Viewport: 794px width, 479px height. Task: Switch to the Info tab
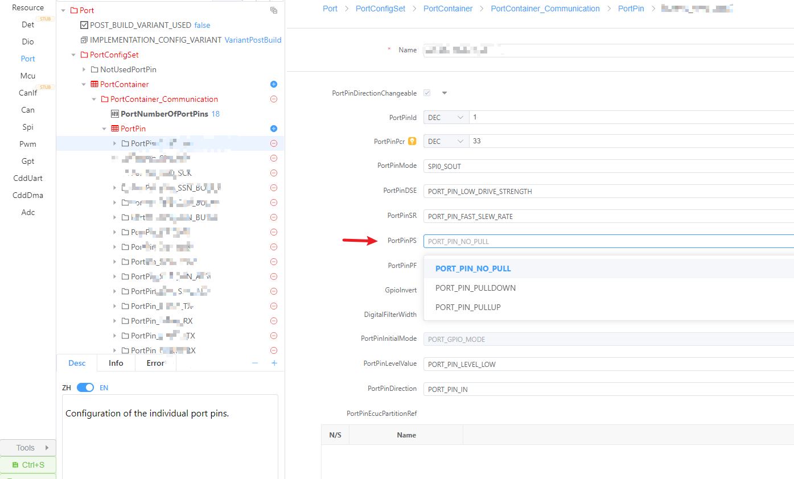coord(116,363)
